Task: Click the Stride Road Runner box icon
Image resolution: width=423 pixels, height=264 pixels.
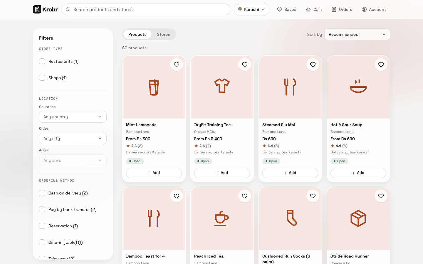Action: pos(358,219)
